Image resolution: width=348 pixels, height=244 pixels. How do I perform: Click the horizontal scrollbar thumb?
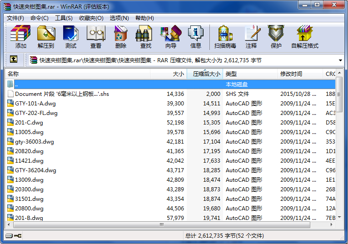(x=162, y=224)
